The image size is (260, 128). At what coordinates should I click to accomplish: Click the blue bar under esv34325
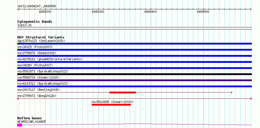[x=134, y=50]
